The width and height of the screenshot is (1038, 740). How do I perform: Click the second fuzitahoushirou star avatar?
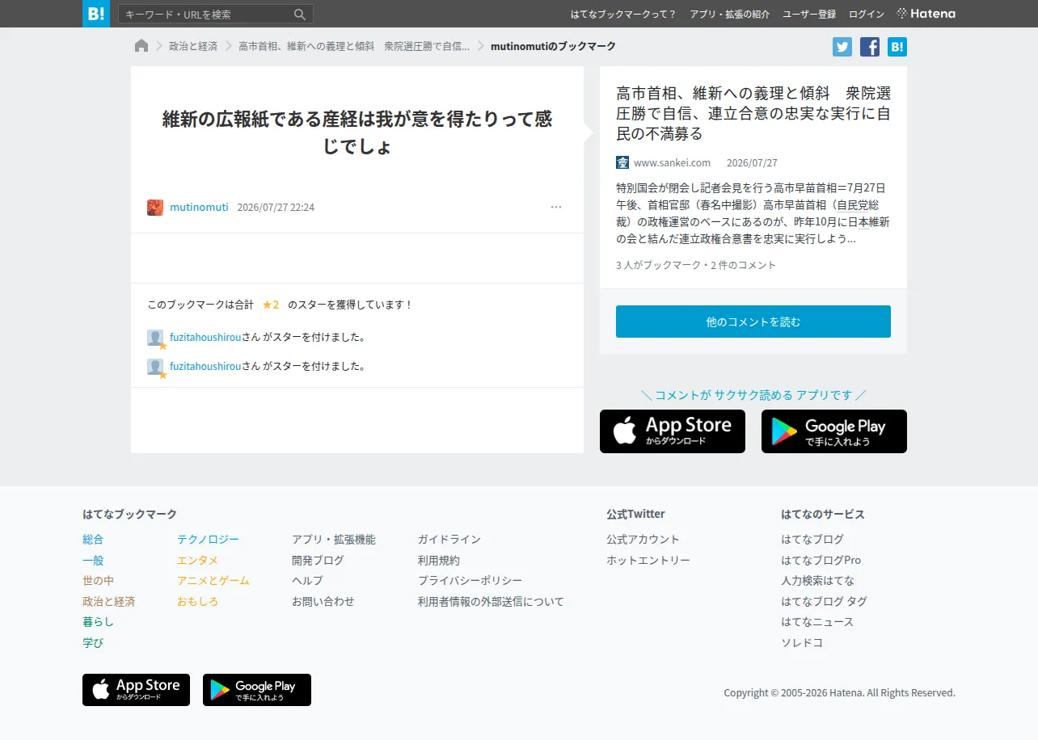[x=155, y=367]
